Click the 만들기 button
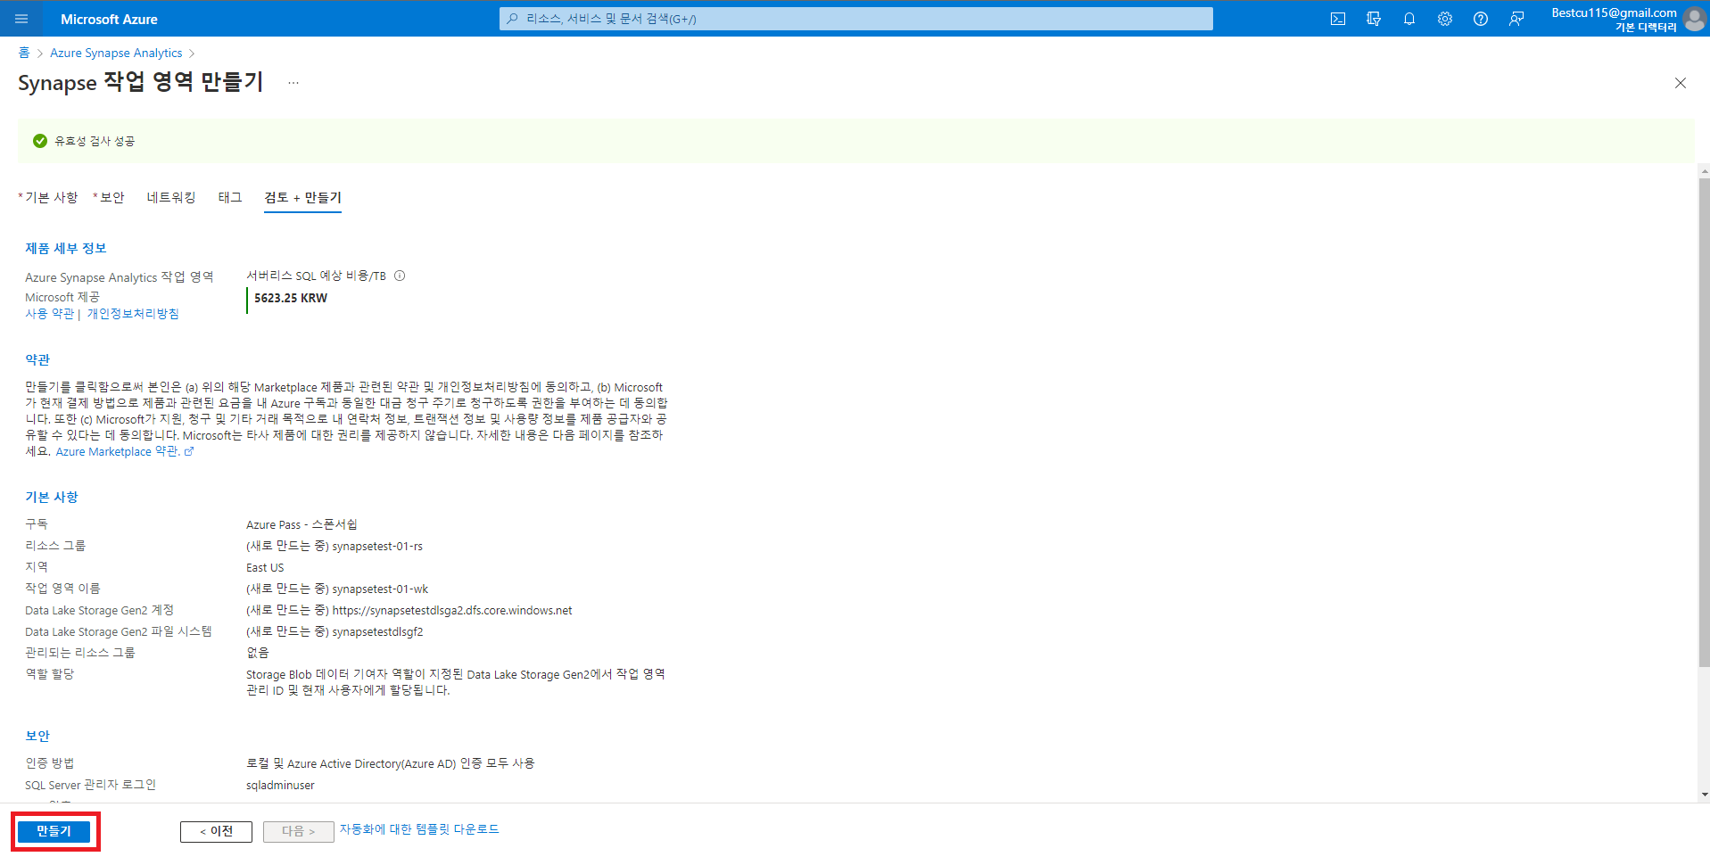Viewport: 1710px width, 865px height. point(54,831)
